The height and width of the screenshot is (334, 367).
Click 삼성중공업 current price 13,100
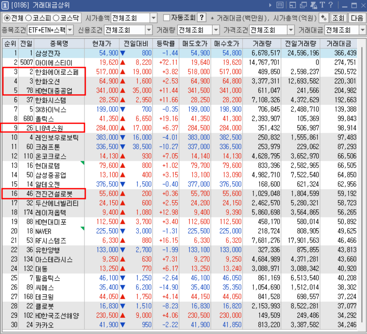click(109, 175)
